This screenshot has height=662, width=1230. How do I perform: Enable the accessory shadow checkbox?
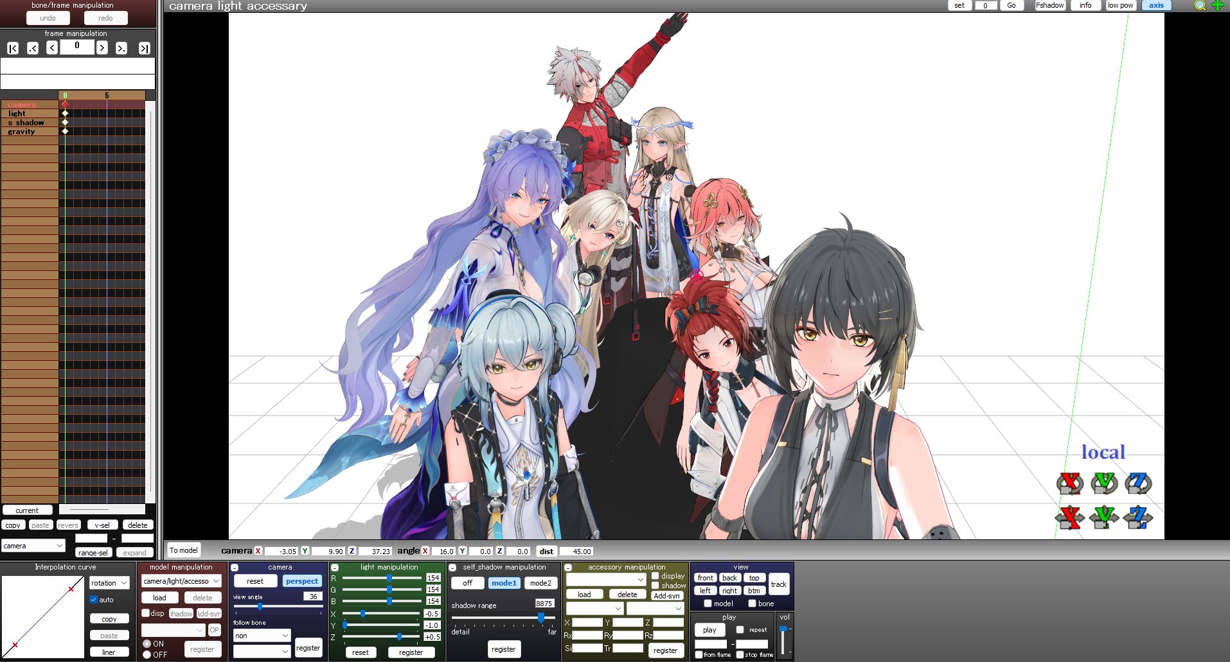tap(655, 585)
